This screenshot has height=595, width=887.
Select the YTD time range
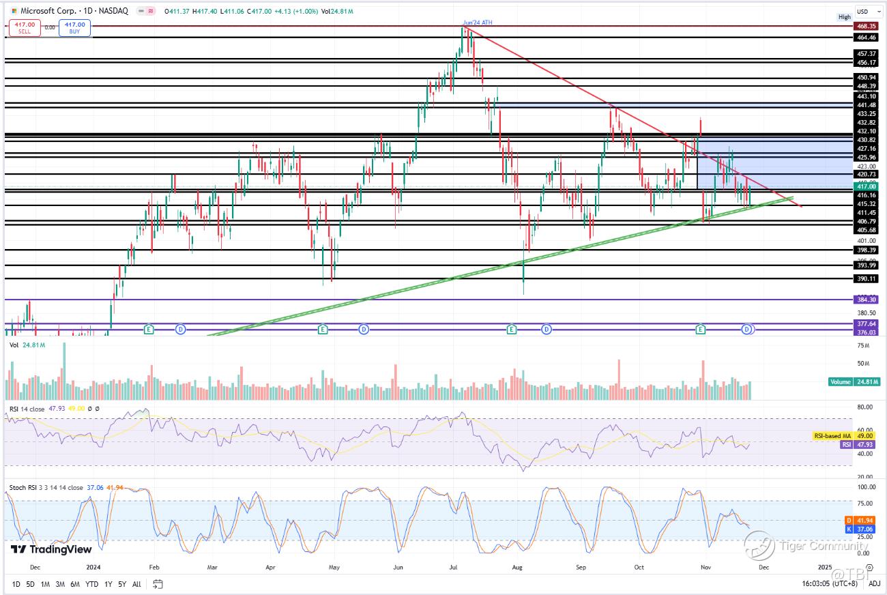coord(92,584)
